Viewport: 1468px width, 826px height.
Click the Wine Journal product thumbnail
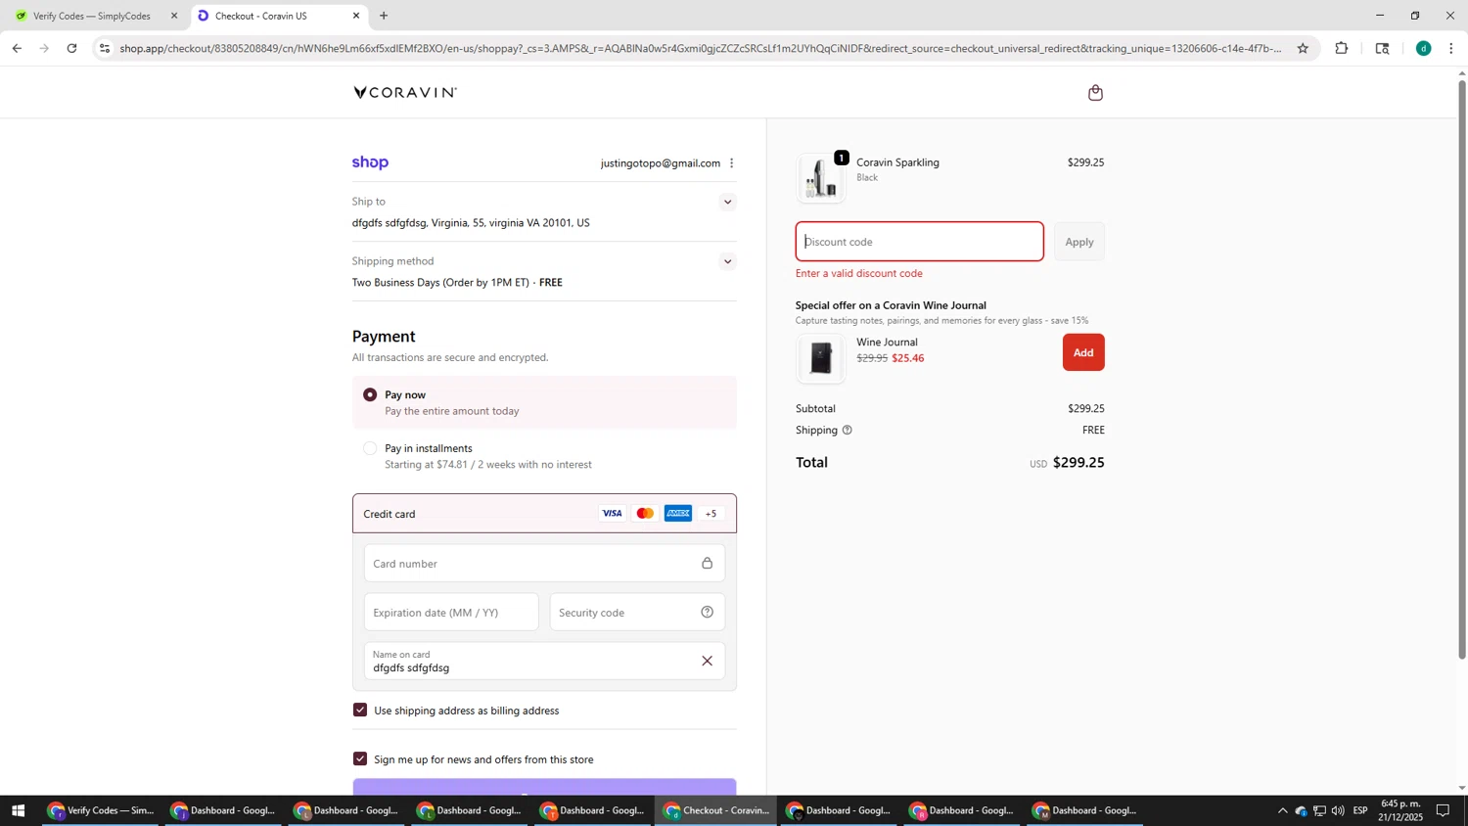(x=821, y=358)
